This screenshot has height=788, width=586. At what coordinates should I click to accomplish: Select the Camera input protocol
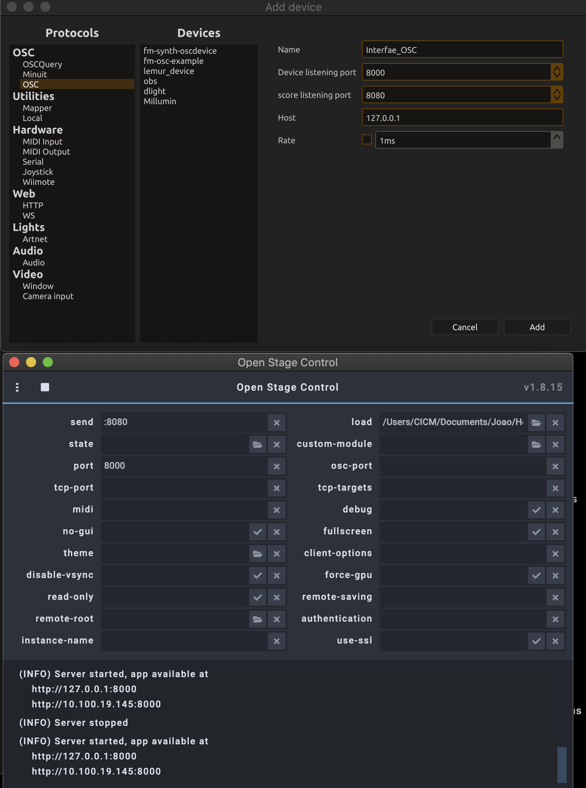pos(48,296)
